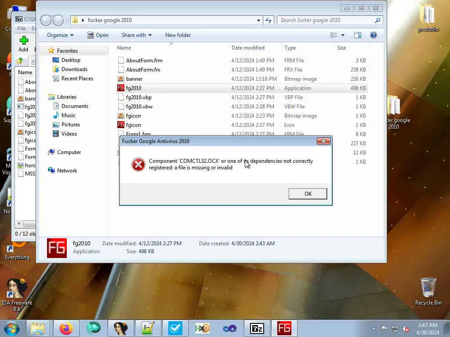Show hidden tray icons arrow
This screenshot has height=337, width=450.
point(374,329)
